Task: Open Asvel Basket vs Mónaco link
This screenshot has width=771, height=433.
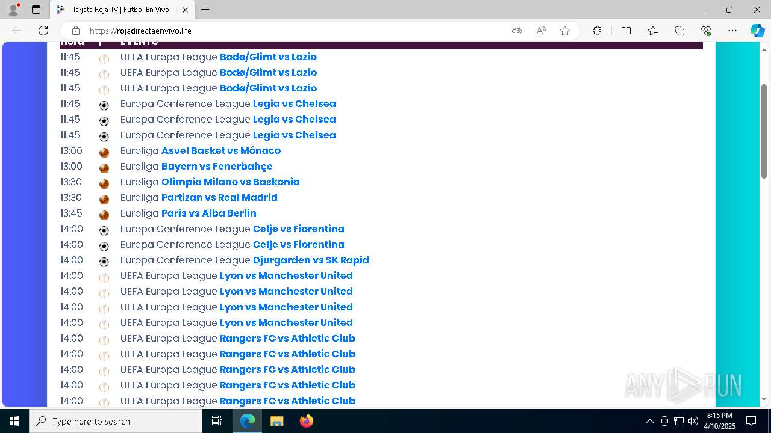Action: [x=221, y=150]
